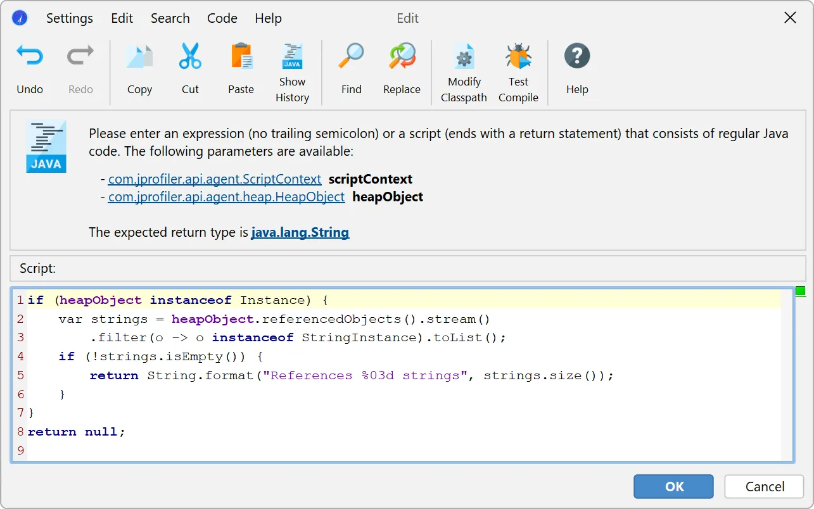Click the Copy toolbar icon

pyautogui.click(x=139, y=56)
